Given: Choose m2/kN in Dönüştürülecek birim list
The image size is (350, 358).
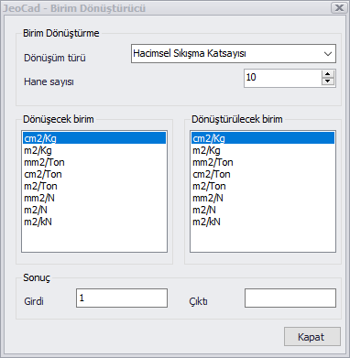Looking at the screenshot, I should [x=263, y=222].
